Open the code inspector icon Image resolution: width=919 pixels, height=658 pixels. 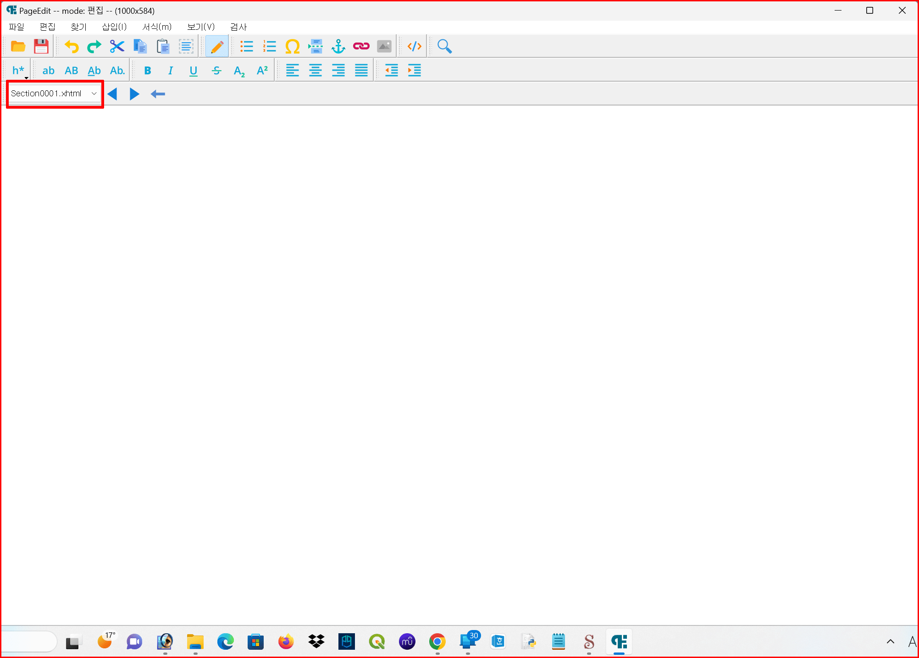[414, 46]
